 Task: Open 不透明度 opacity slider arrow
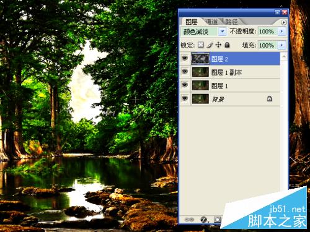coord(281,32)
